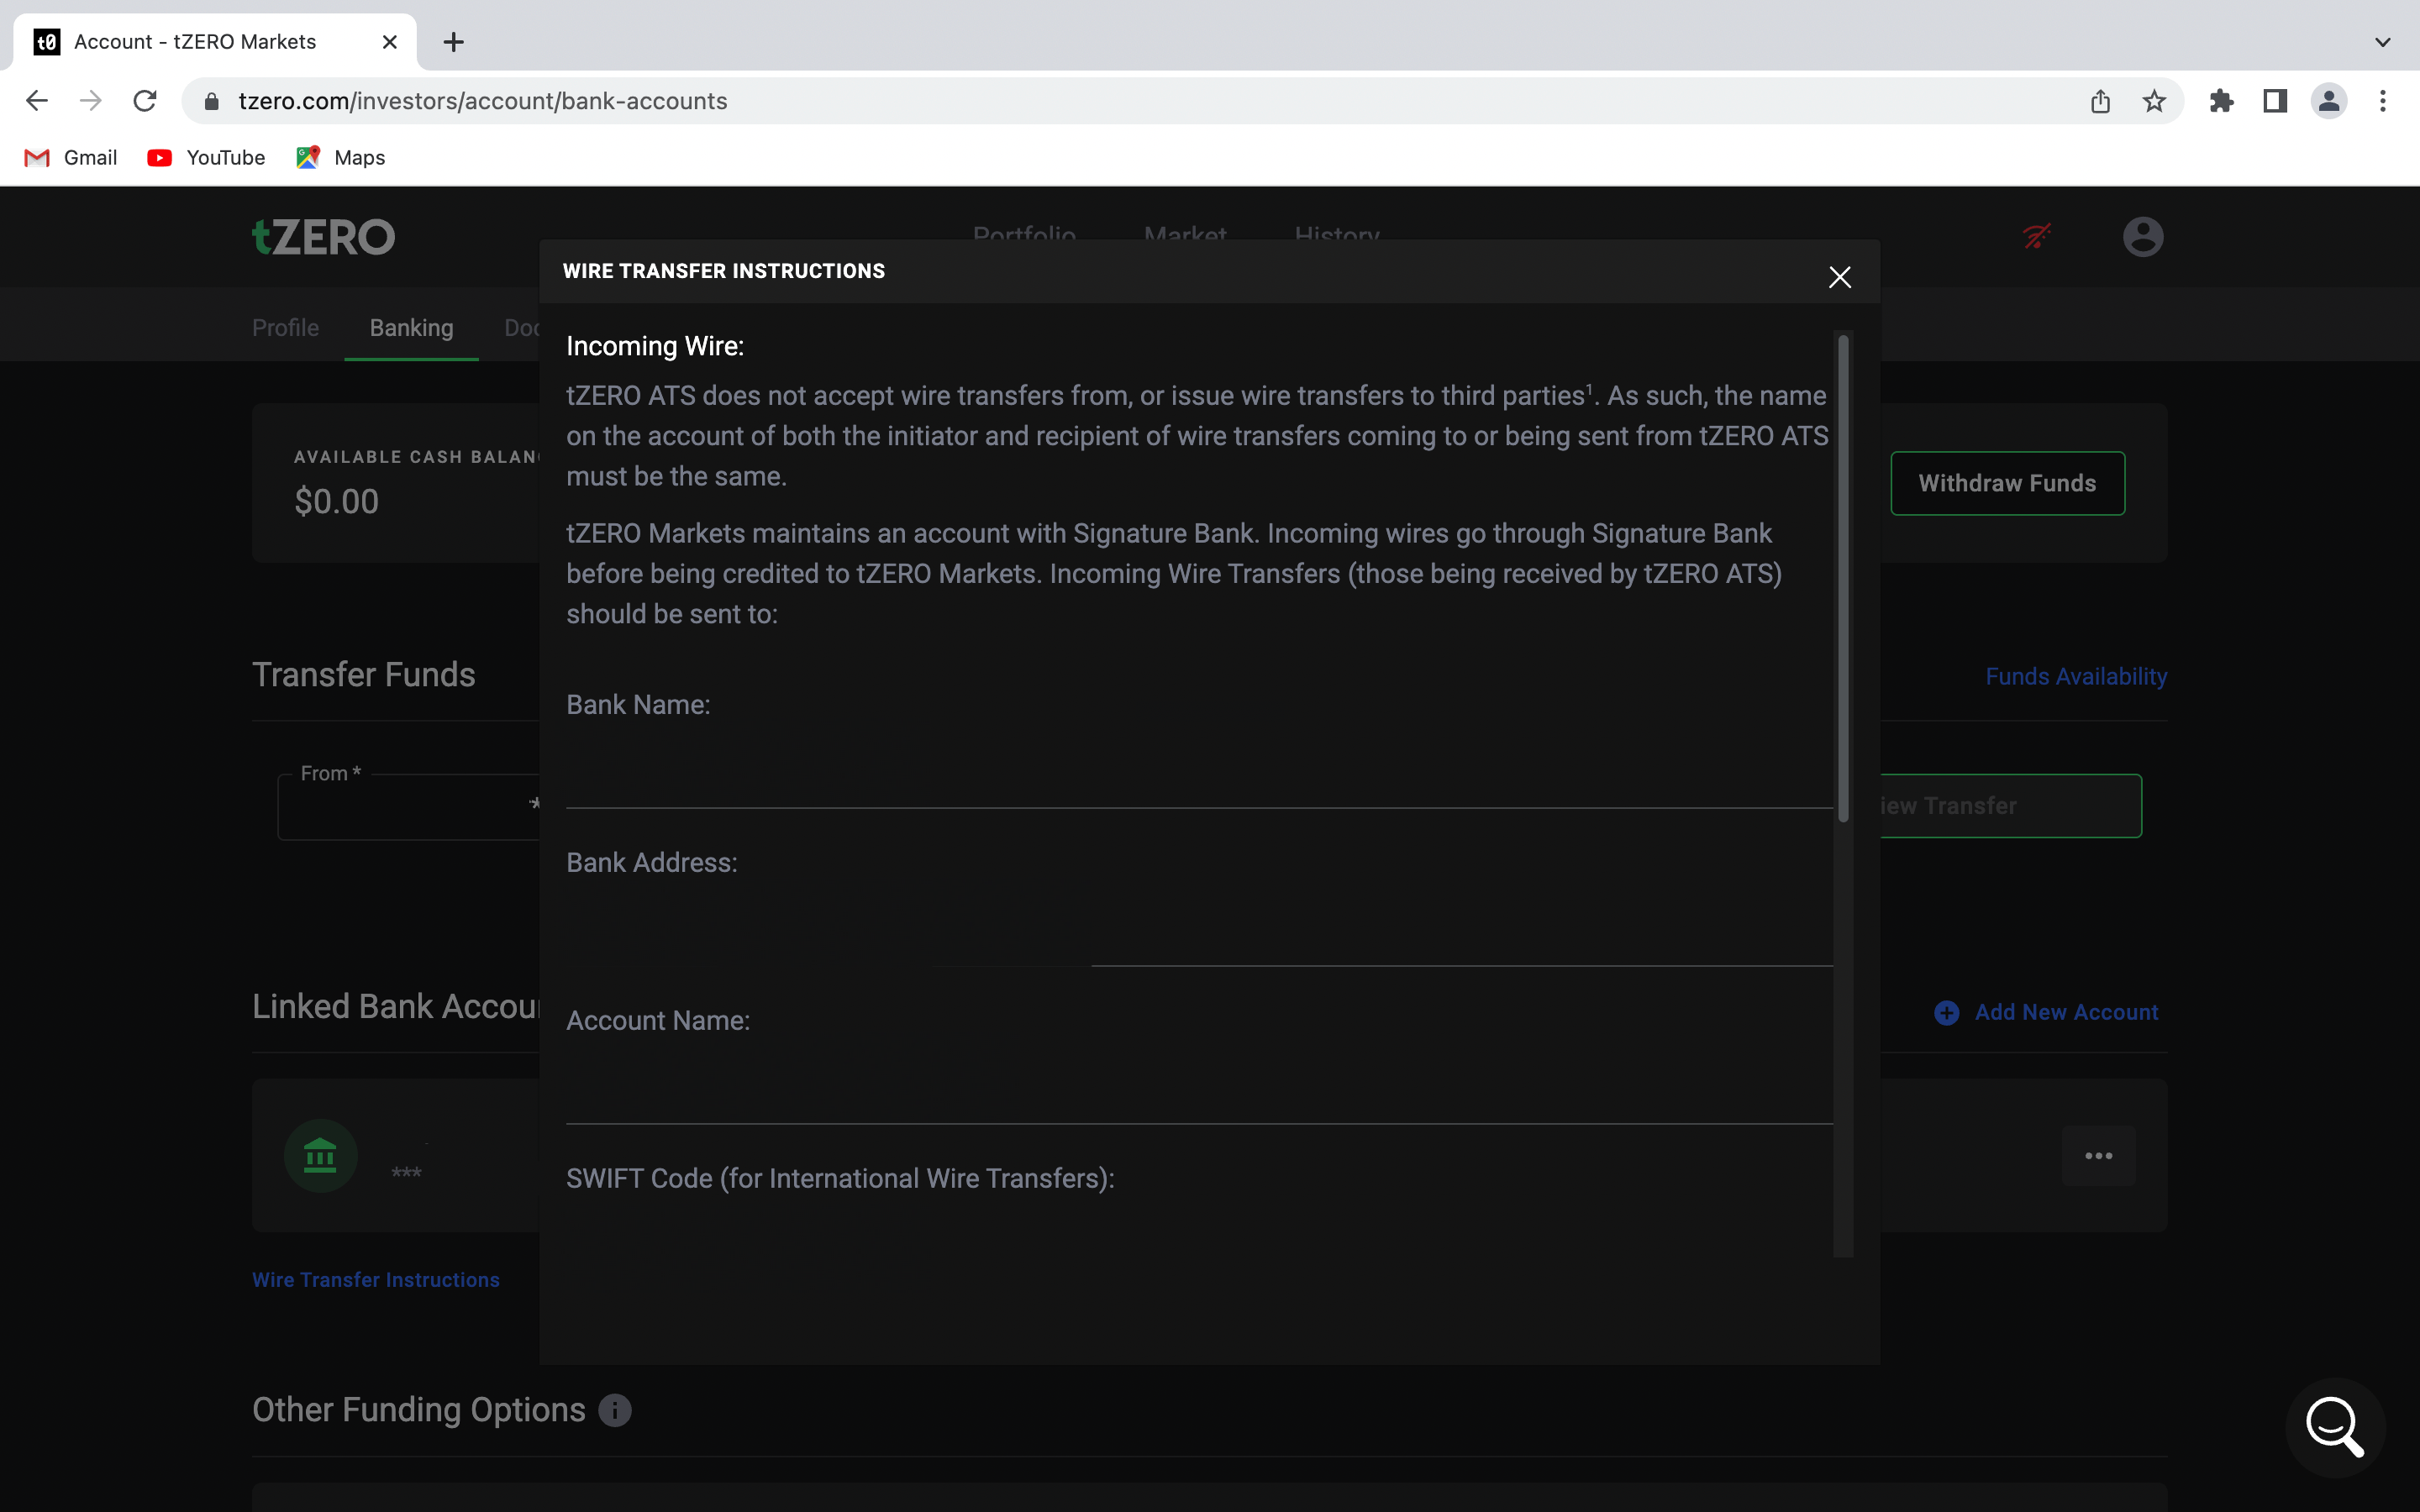2420x1512 pixels.
Task: Click the Withdraw Funds button
Action: coord(2007,483)
